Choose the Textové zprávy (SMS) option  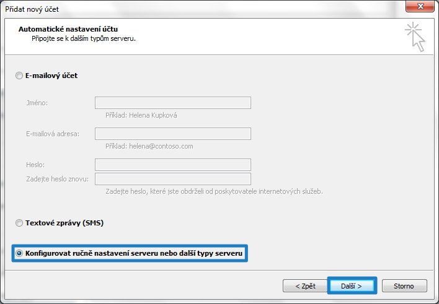tap(19, 222)
